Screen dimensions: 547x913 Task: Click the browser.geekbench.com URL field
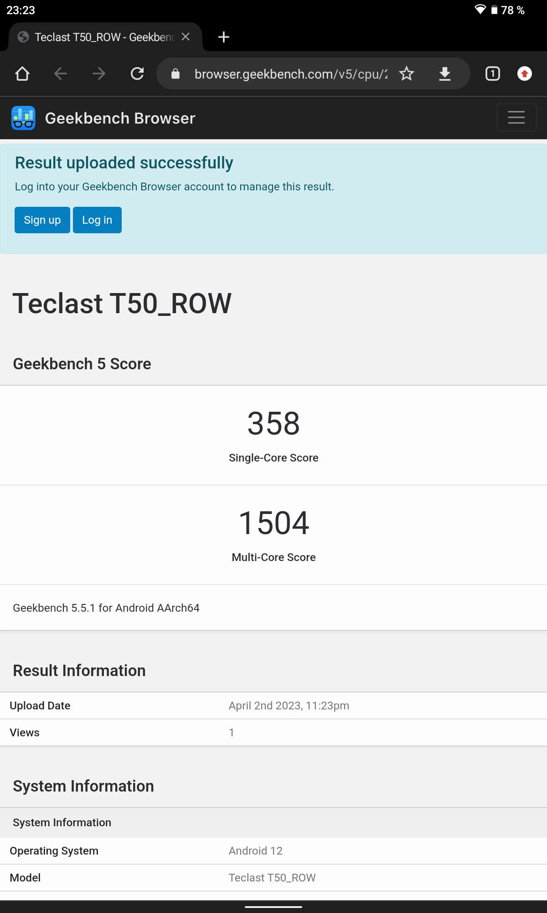291,74
